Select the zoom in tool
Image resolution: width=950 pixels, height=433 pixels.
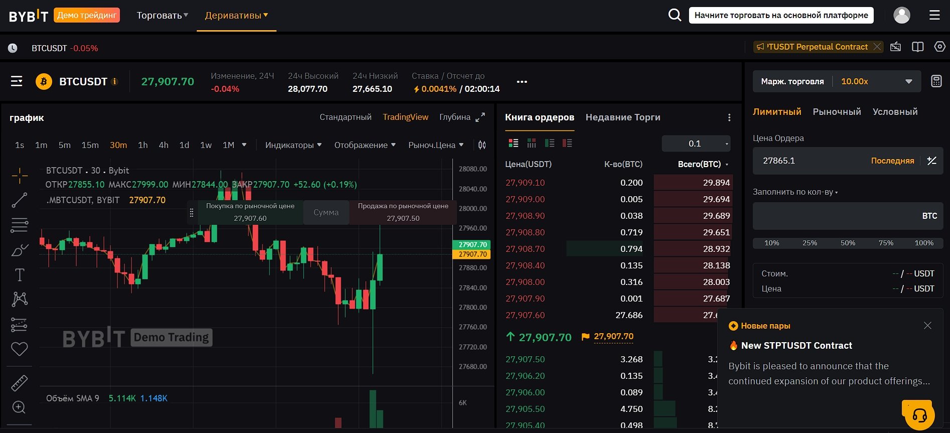click(19, 407)
